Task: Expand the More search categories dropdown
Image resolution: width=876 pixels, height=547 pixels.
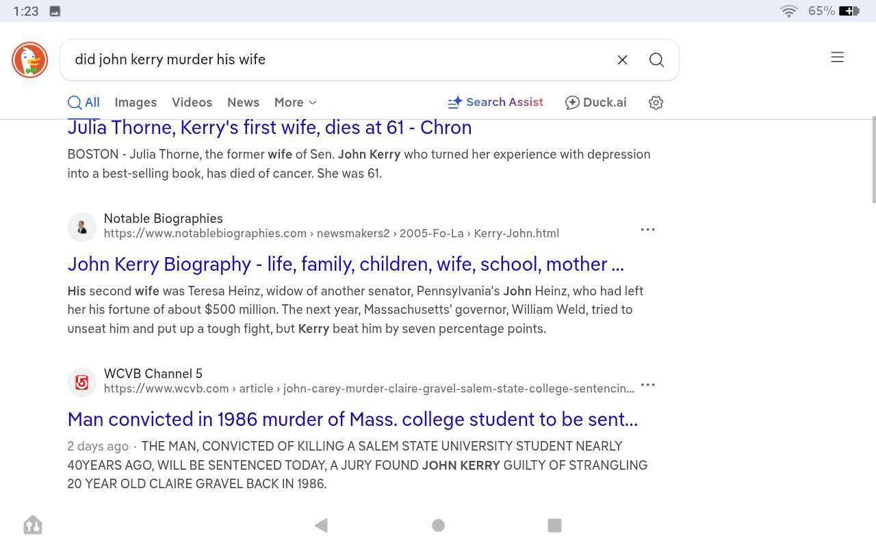Action: pyautogui.click(x=296, y=103)
